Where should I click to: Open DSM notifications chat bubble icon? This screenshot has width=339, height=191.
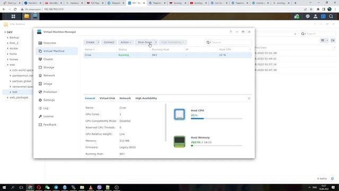coord(307,16)
